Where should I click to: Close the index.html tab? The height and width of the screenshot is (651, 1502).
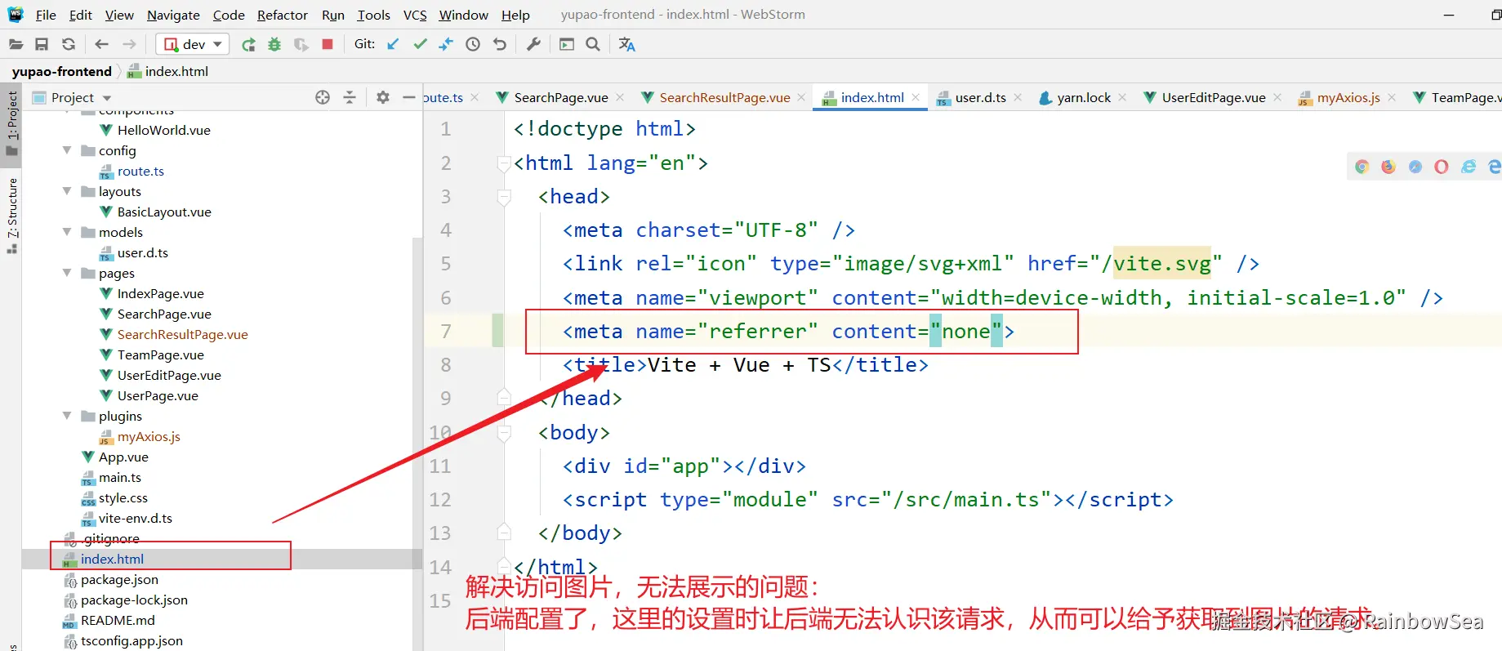(x=916, y=97)
